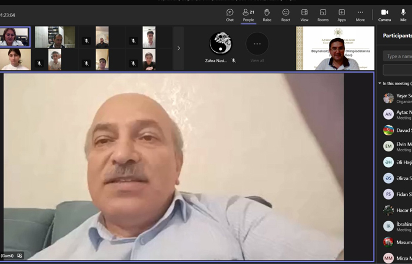Image resolution: width=412 pixels, height=264 pixels.
Task: Click the icon next to (Guest) label
Action: coord(19,256)
